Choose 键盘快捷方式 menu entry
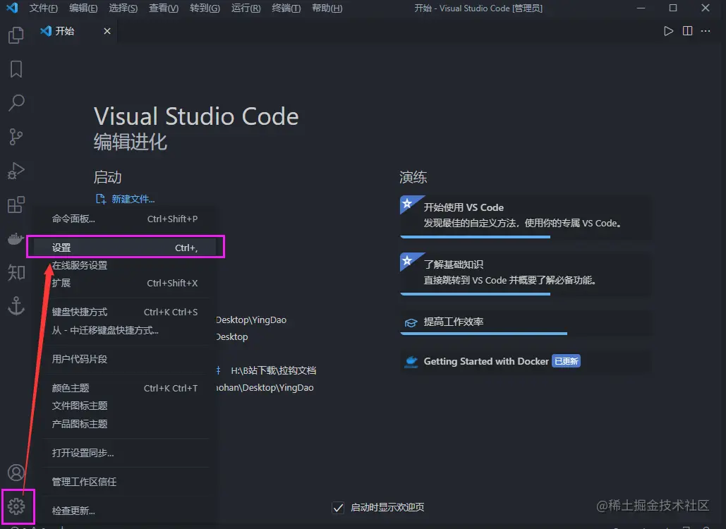 tap(125, 312)
